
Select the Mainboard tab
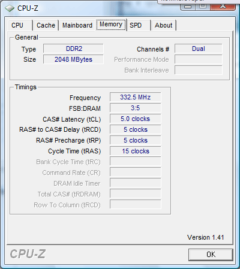click(x=77, y=25)
